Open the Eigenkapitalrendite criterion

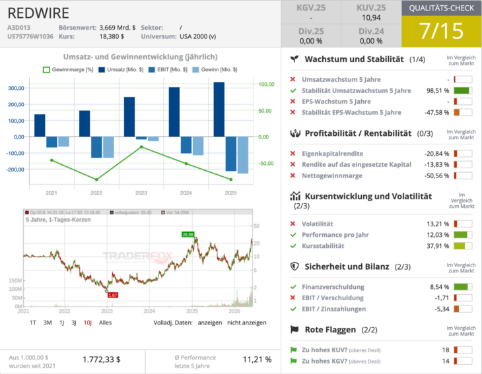(x=332, y=154)
